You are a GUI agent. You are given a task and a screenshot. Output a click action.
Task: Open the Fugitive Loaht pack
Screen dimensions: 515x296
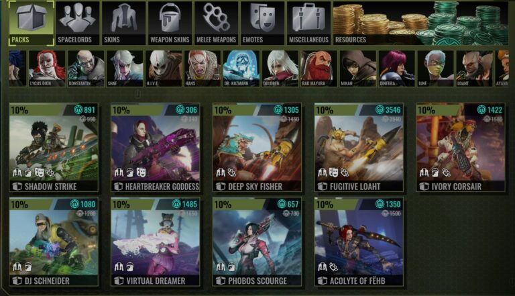coord(359,148)
